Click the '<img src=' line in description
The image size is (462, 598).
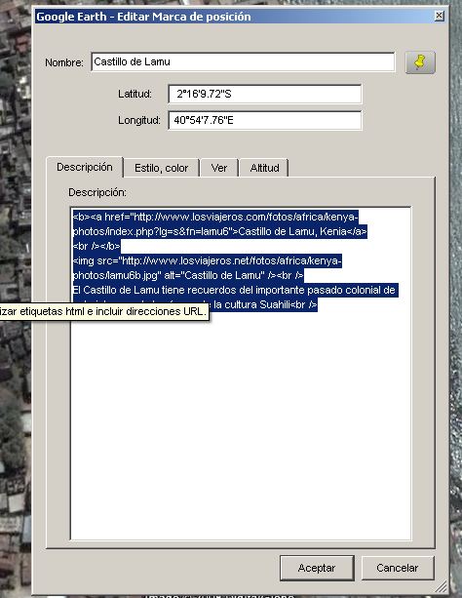[x=207, y=260]
